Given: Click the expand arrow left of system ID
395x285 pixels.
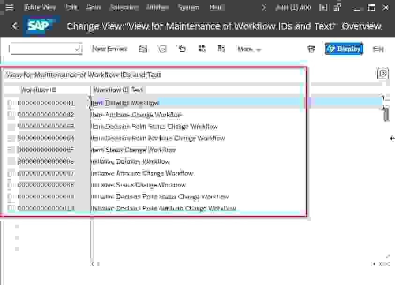Looking at the screenshot, I should [264, 8].
